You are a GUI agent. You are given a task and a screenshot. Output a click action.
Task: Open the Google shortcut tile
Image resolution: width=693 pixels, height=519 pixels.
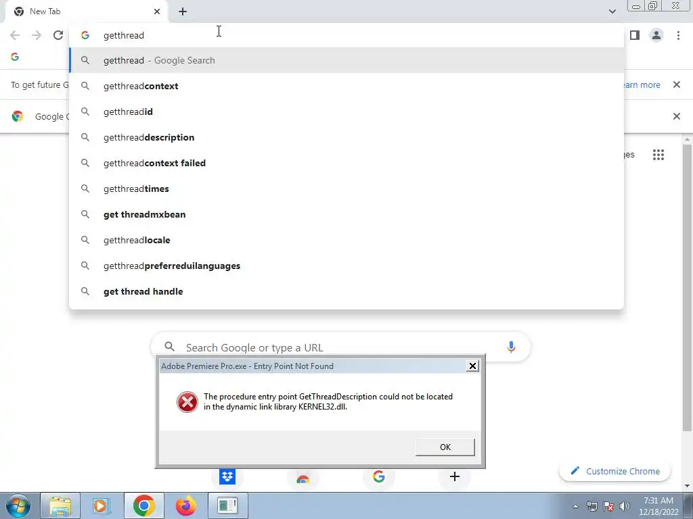379,476
